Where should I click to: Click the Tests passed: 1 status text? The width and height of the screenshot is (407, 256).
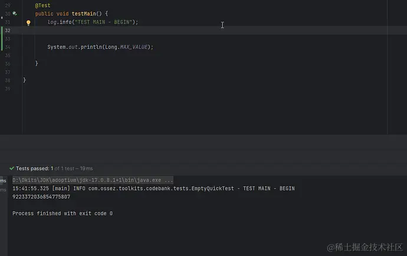(x=35, y=168)
